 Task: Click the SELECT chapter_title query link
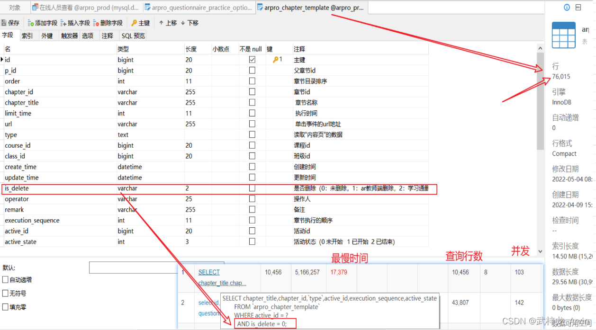point(209,272)
